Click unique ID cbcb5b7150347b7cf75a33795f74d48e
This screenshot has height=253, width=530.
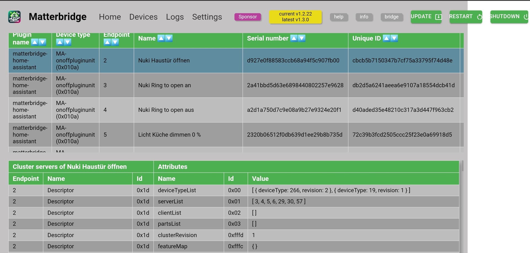(x=402, y=61)
